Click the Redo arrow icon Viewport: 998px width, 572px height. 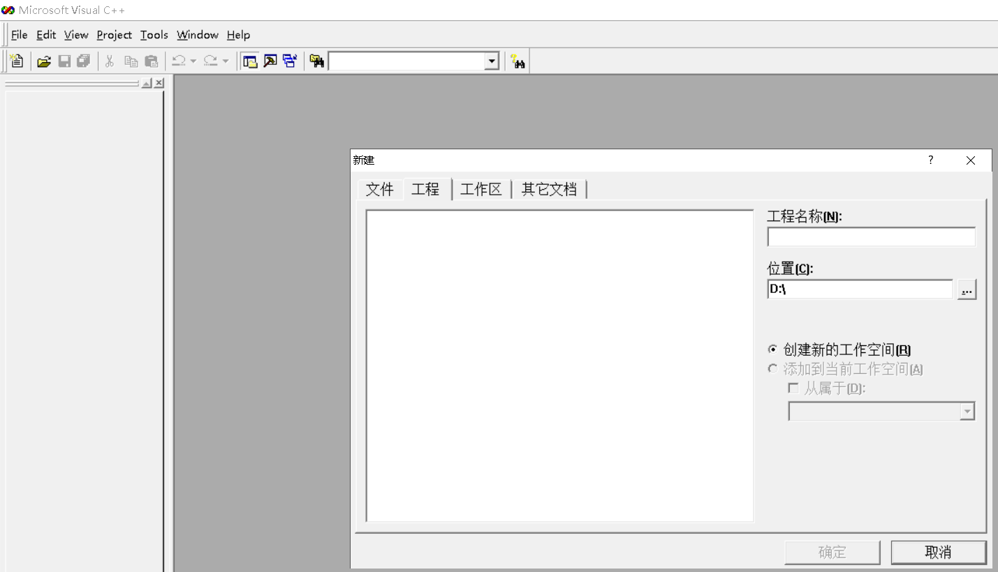[210, 61]
